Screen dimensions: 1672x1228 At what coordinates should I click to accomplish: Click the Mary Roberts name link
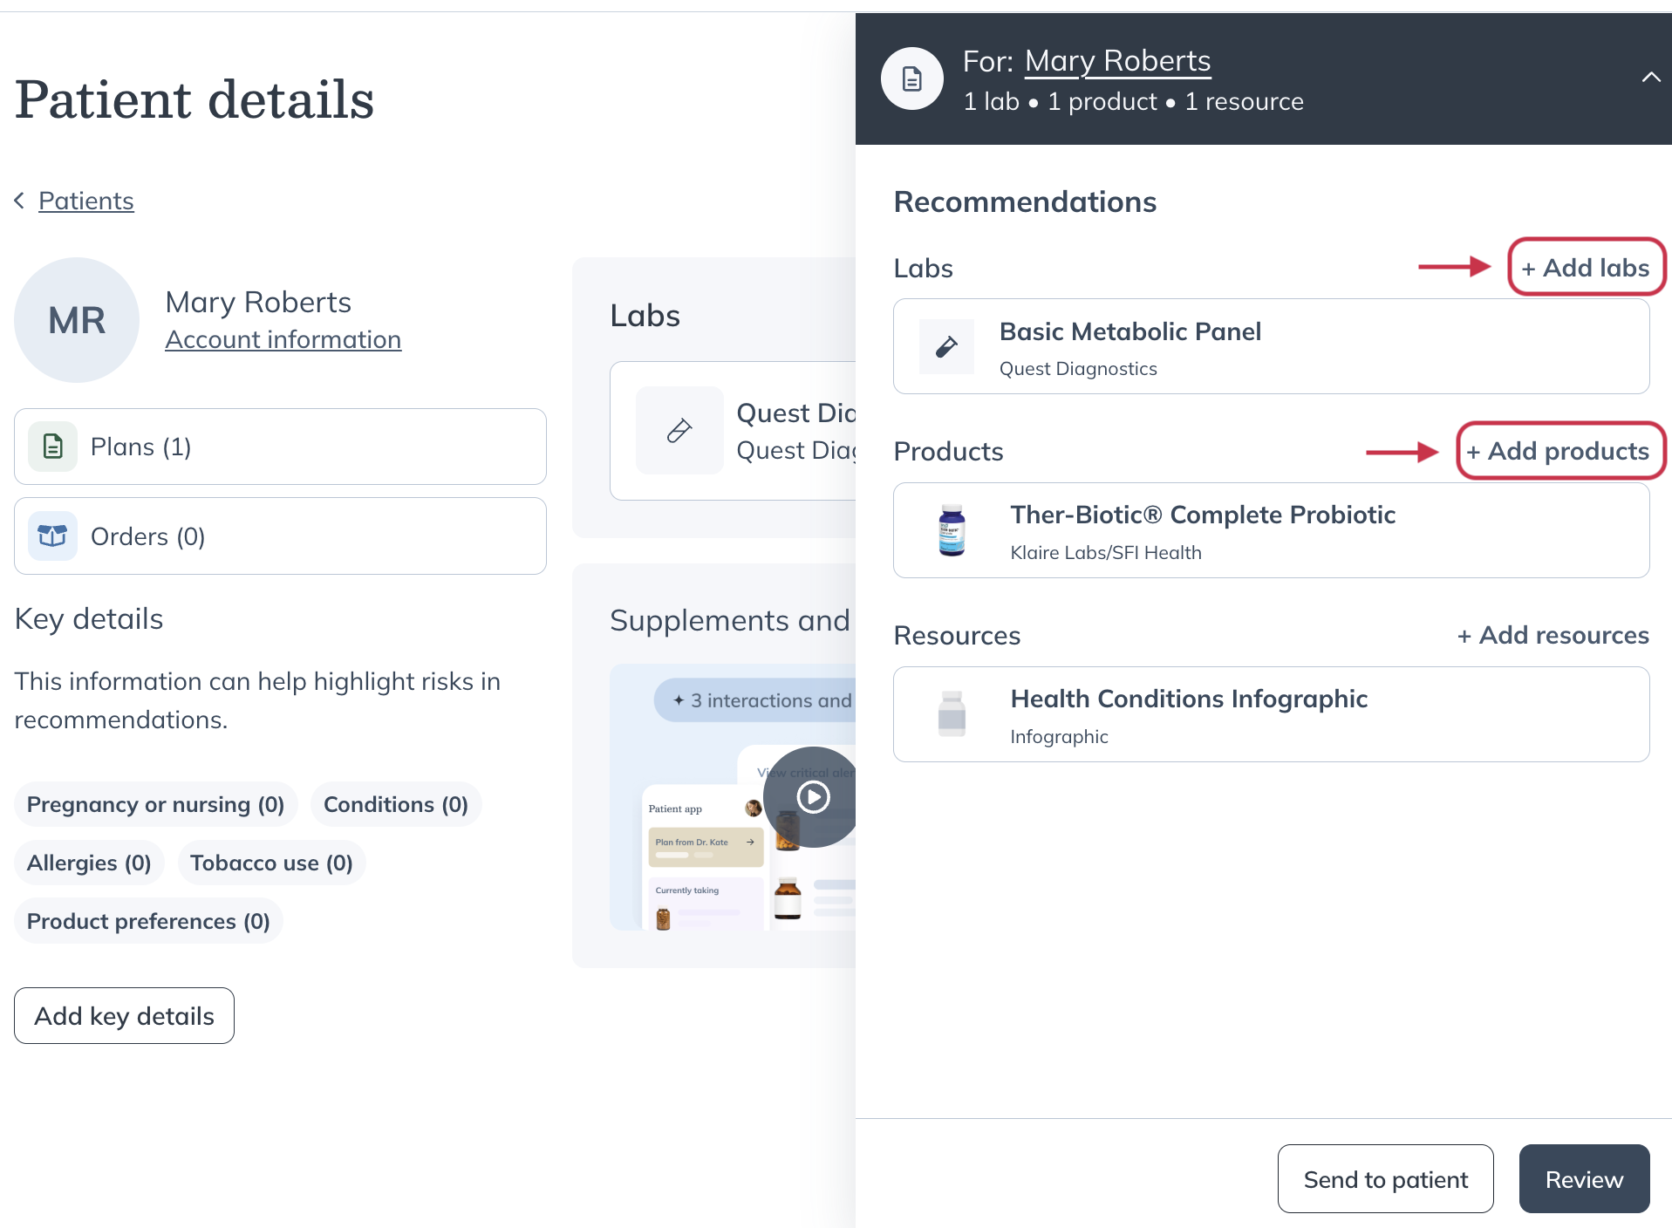1117,60
